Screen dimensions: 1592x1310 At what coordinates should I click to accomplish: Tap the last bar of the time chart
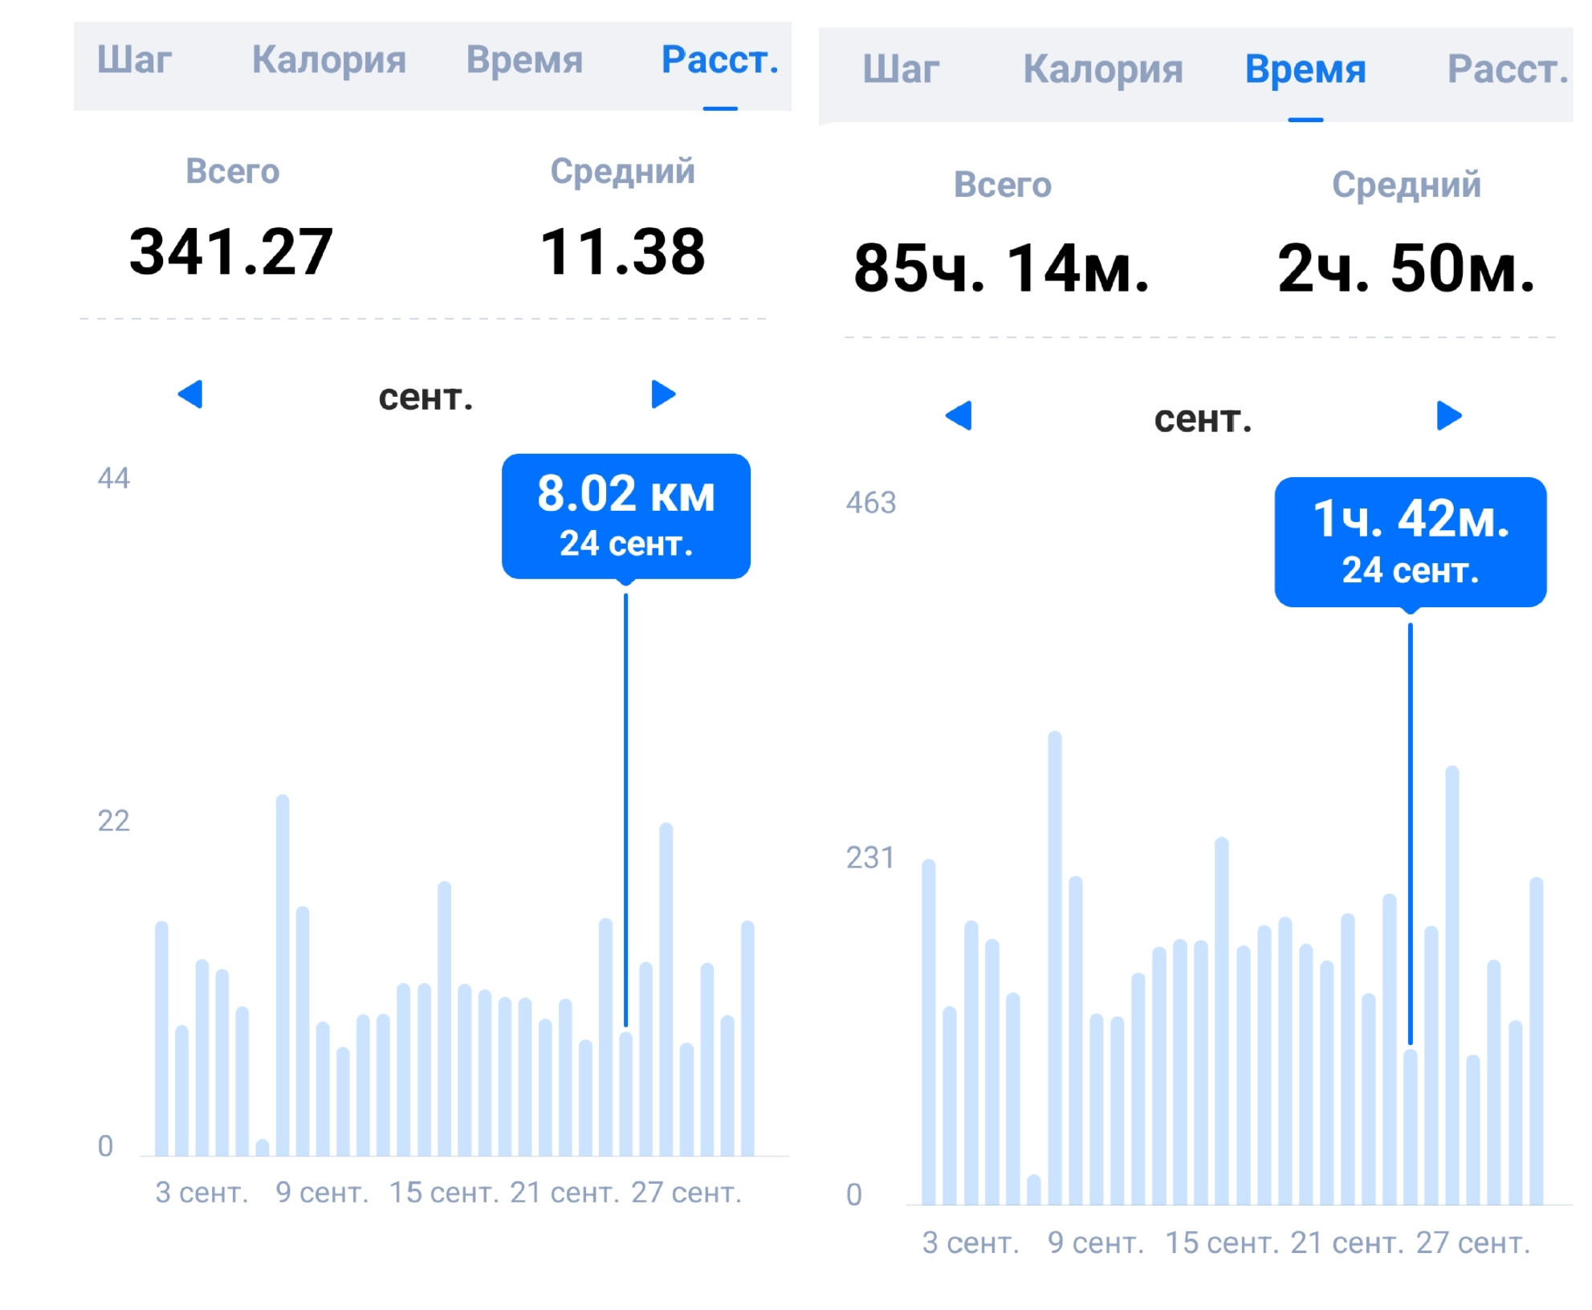pos(1537,1041)
